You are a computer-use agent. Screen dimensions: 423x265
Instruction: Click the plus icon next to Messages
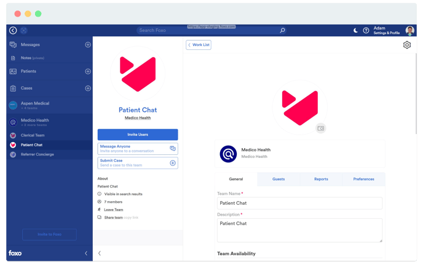pyautogui.click(x=88, y=45)
